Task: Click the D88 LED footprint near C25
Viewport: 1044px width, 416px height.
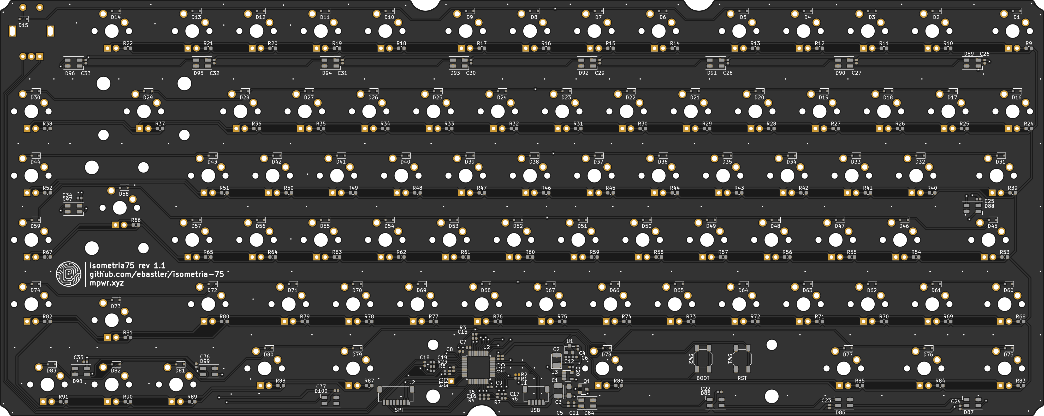Action: (972, 209)
